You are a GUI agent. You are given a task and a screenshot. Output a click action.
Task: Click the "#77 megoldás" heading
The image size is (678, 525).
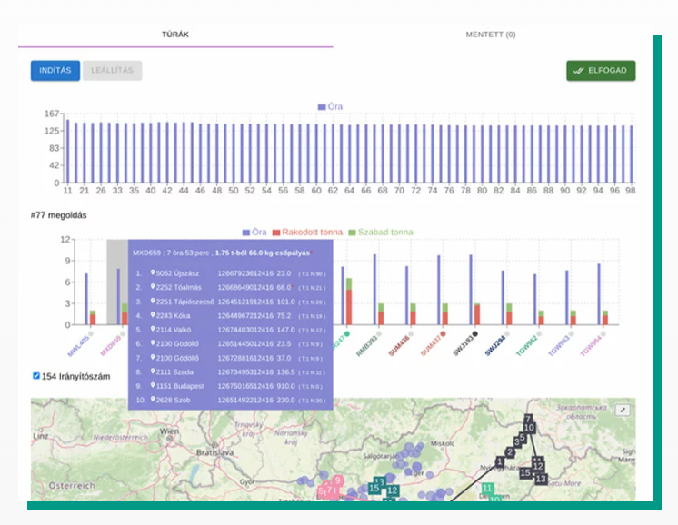point(59,215)
